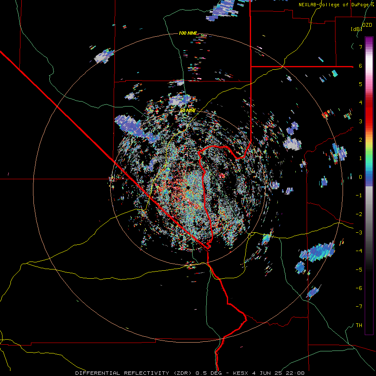Click the 100 NMI range ring label

coord(188,33)
